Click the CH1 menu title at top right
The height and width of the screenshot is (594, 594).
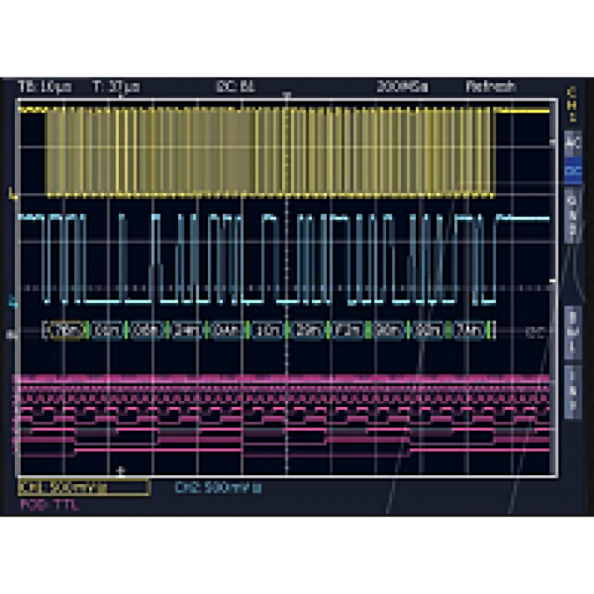click(x=573, y=103)
